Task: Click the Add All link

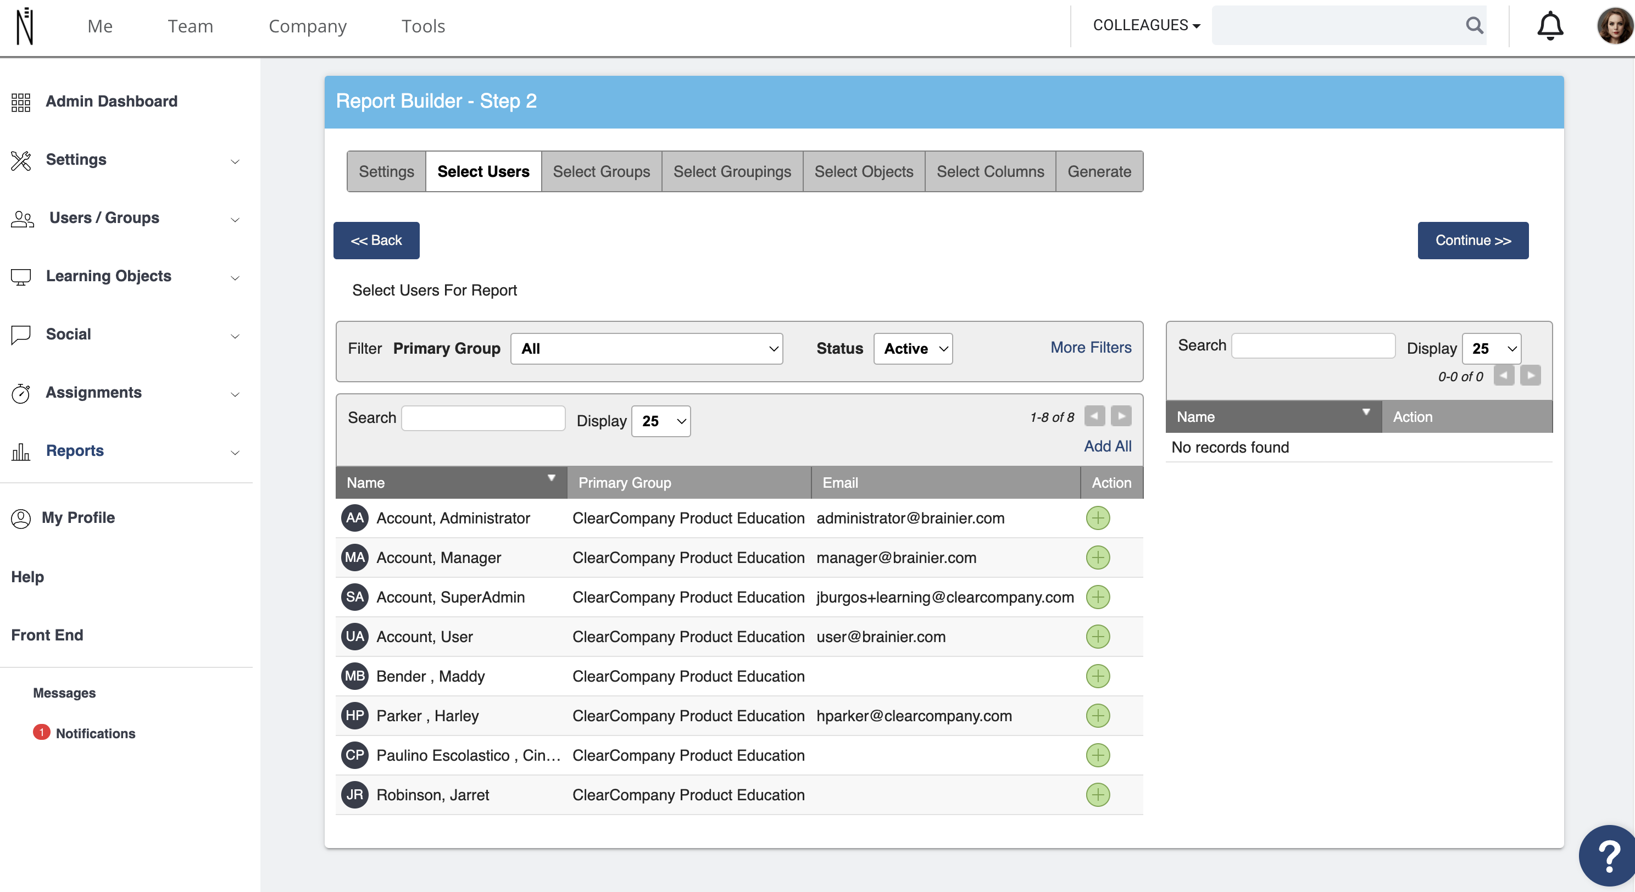Action: 1108,447
